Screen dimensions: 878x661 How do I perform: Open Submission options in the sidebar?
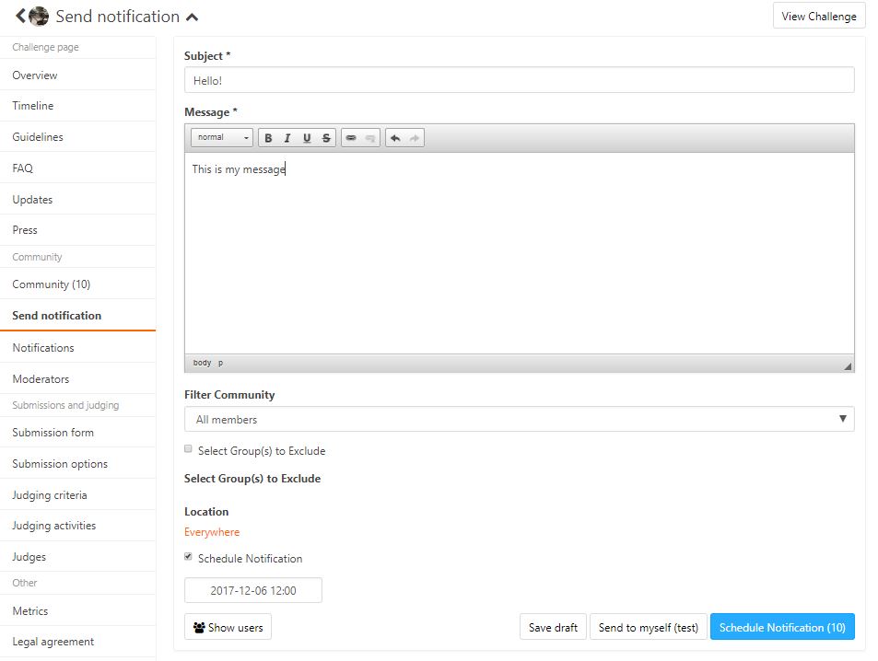(77, 463)
